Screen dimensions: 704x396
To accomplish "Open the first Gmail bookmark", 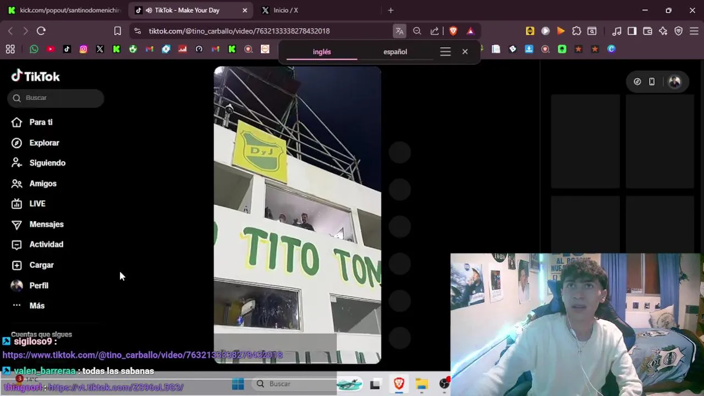I will (x=150, y=49).
